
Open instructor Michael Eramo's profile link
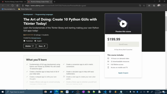tap(36, 38)
